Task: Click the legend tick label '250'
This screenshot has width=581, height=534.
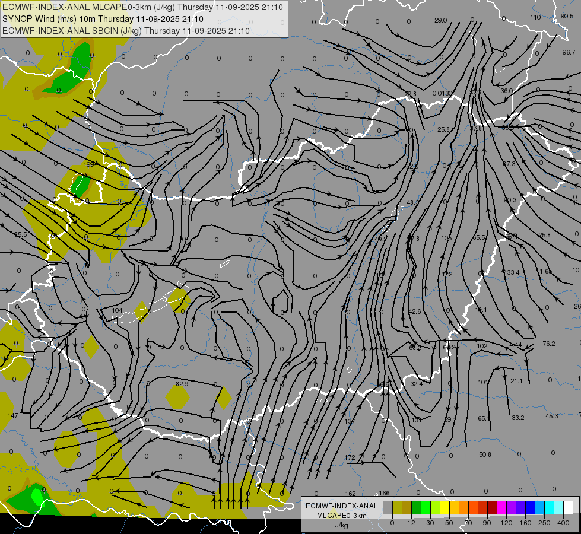Action: 544,523
